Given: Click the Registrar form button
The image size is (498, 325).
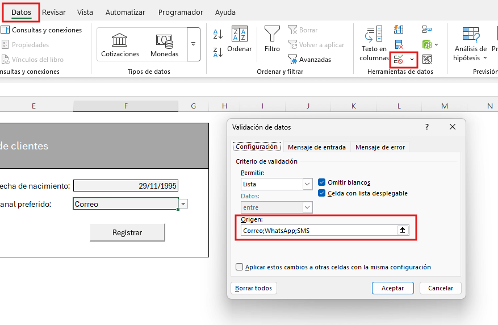Looking at the screenshot, I should click(127, 232).
